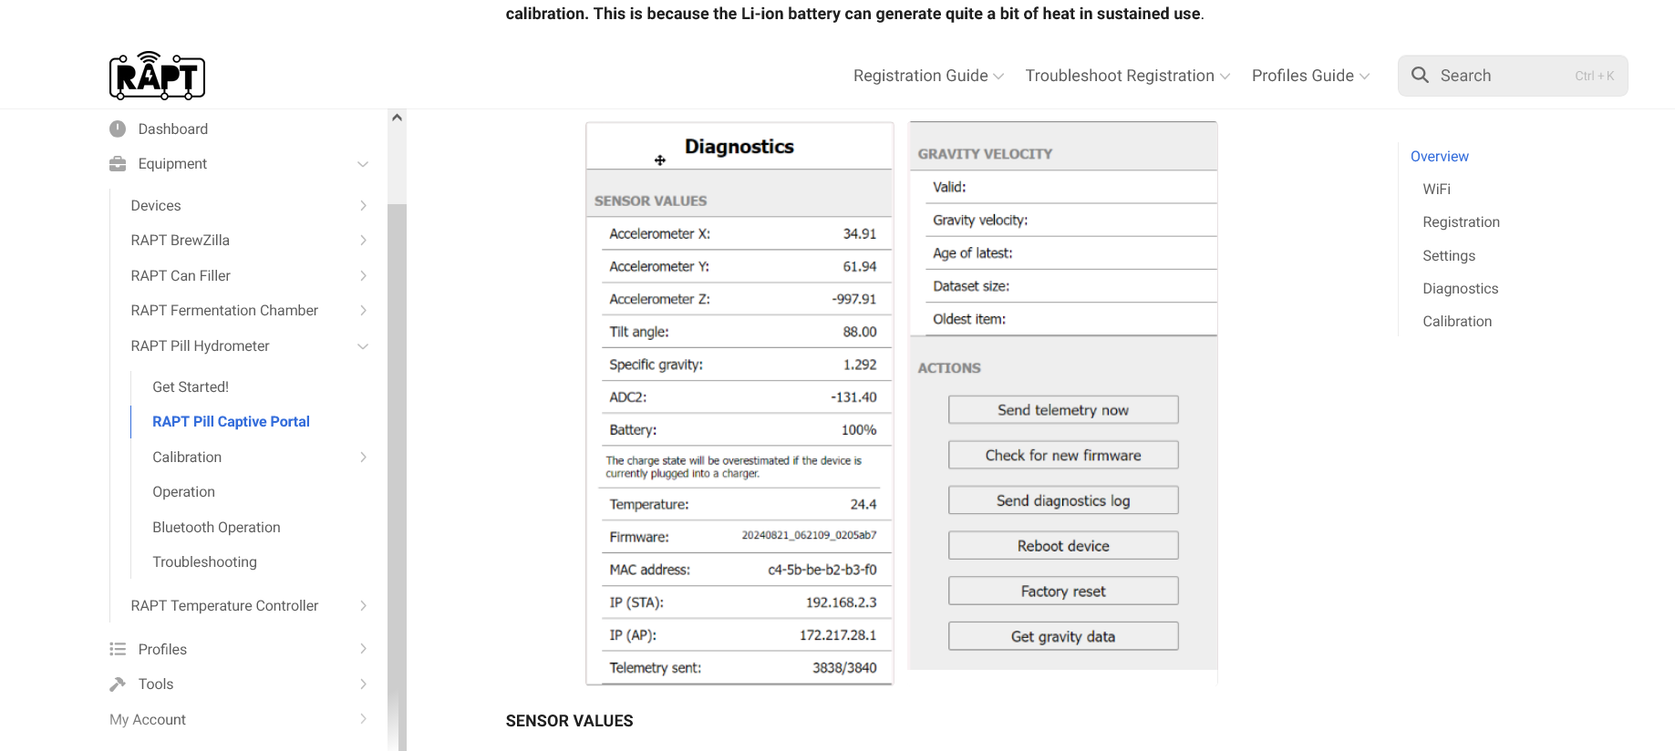
Task: Click the search magnifier icon
Action: (1420, 76)
